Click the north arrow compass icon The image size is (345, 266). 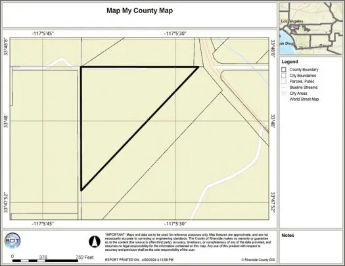point(95,242)
